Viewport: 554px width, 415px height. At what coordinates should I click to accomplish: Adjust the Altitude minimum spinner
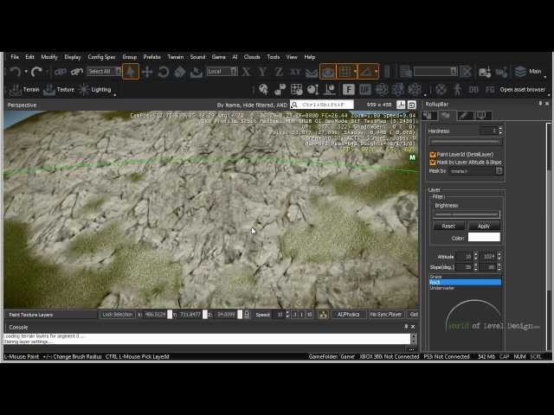pyautogui.click(x=475, y=257)
